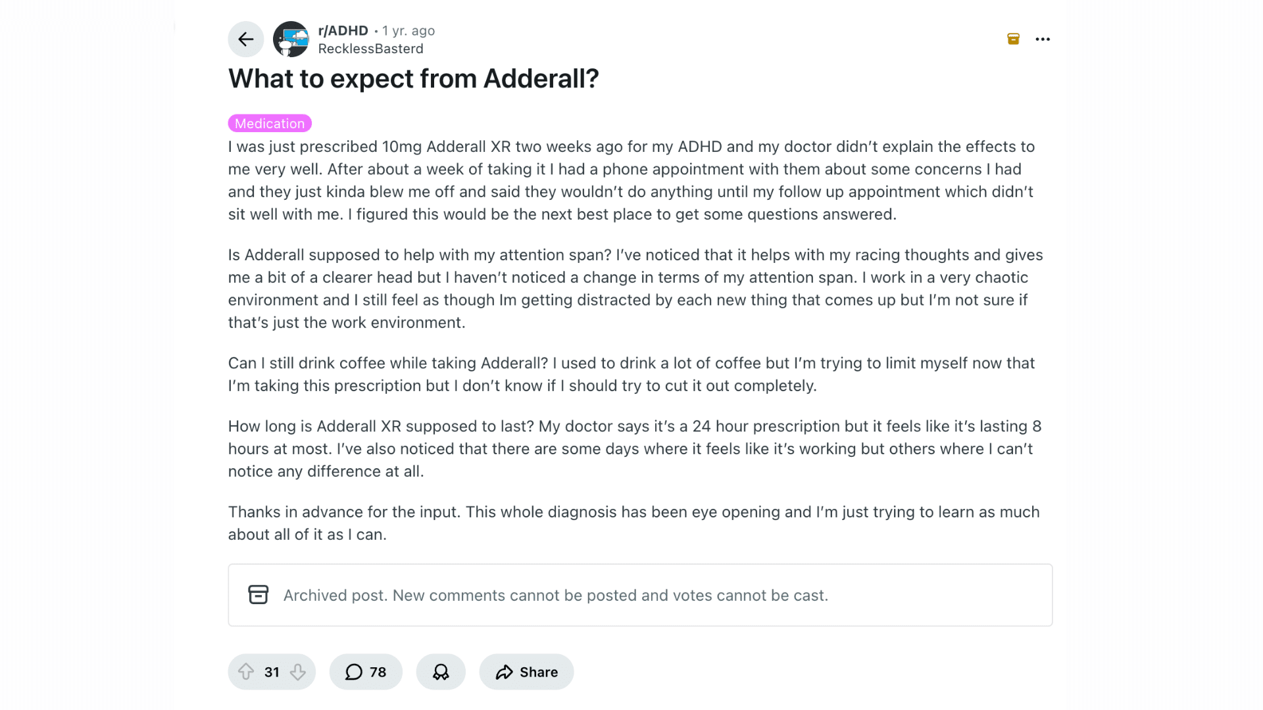Click the back arrow to return
Screen dimensions: 1263x710
click(245, 39)
